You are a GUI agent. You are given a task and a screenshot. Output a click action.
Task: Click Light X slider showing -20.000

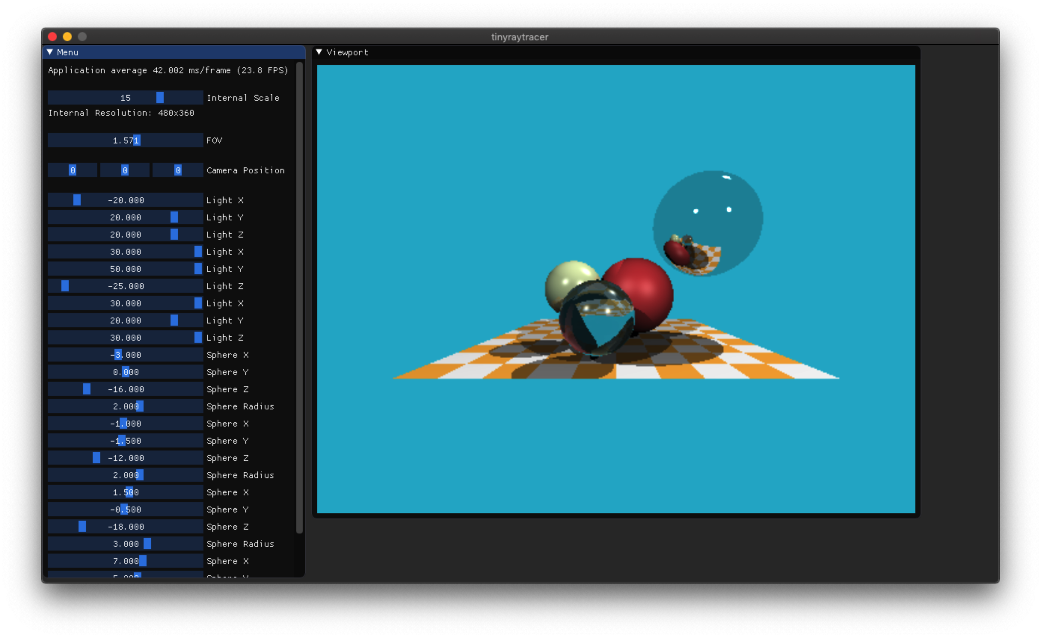[x=125, y=200]
